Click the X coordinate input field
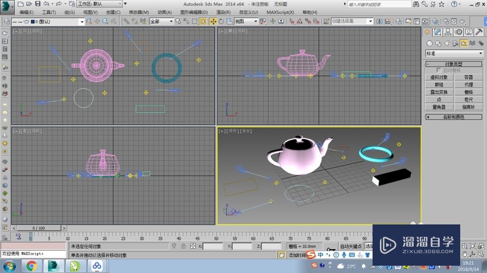The width and height of the screenshot is (487, 273). coord(213,246)
